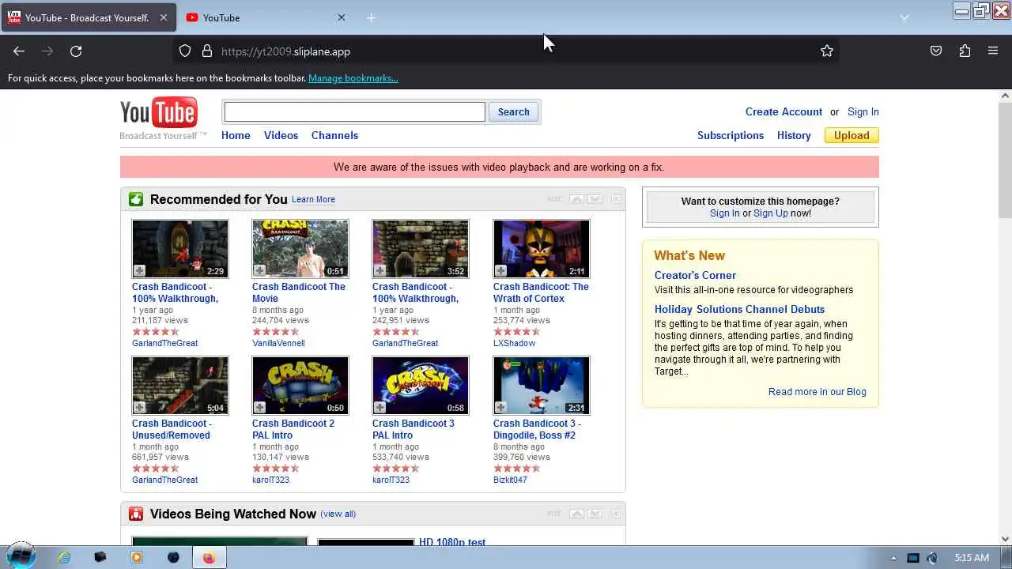Open the Home navigation item
This screenshot has width=1012, height=569.
(x=236, y=135)
